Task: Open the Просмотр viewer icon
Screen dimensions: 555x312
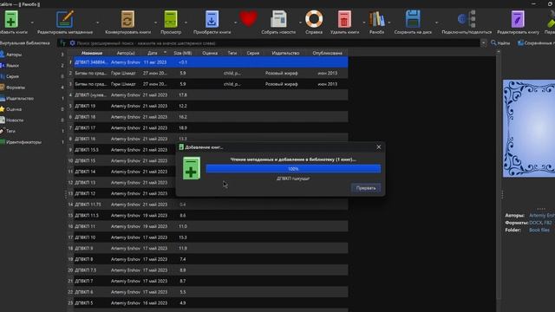Action: [171, 19]
